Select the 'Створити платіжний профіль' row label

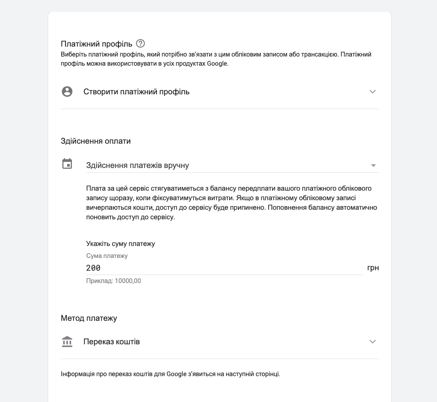coord(136,92)
